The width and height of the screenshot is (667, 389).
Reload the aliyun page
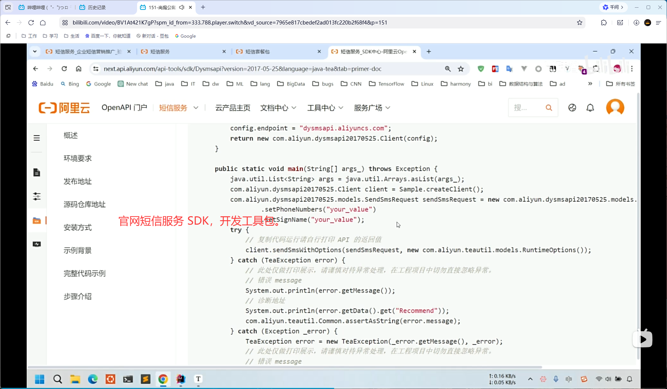coord(64,69)
